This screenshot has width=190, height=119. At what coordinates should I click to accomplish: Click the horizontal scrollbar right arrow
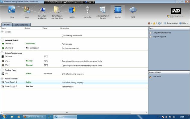147,113
